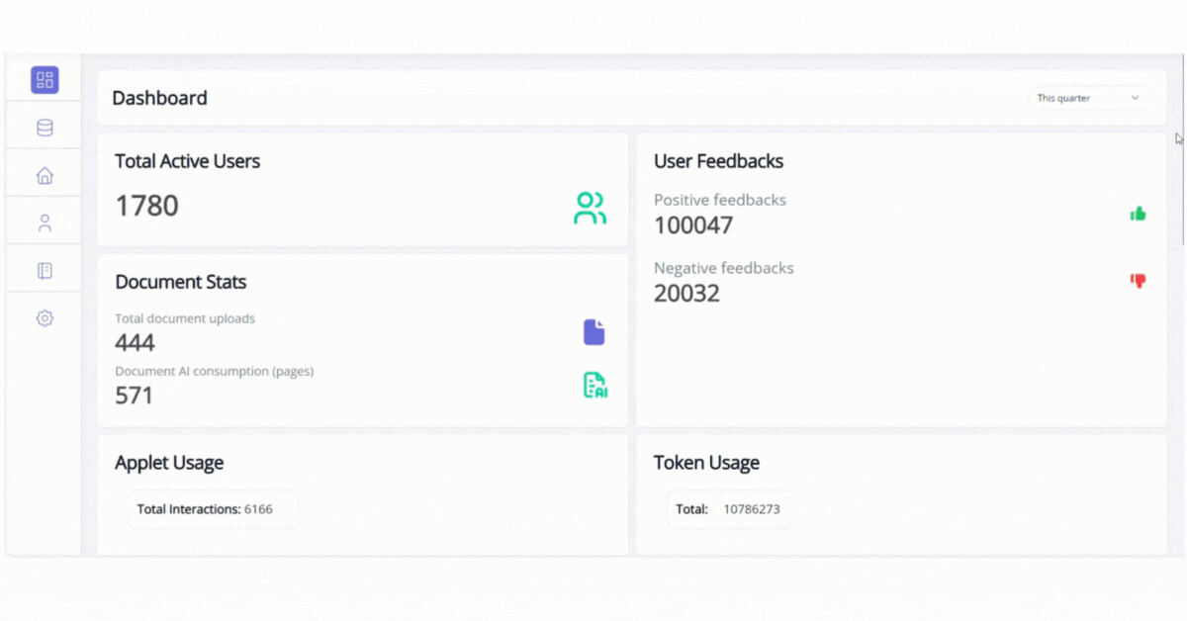Open the dashboard grid icon in sidebar
1187x621 pixels.
(45, 80)
